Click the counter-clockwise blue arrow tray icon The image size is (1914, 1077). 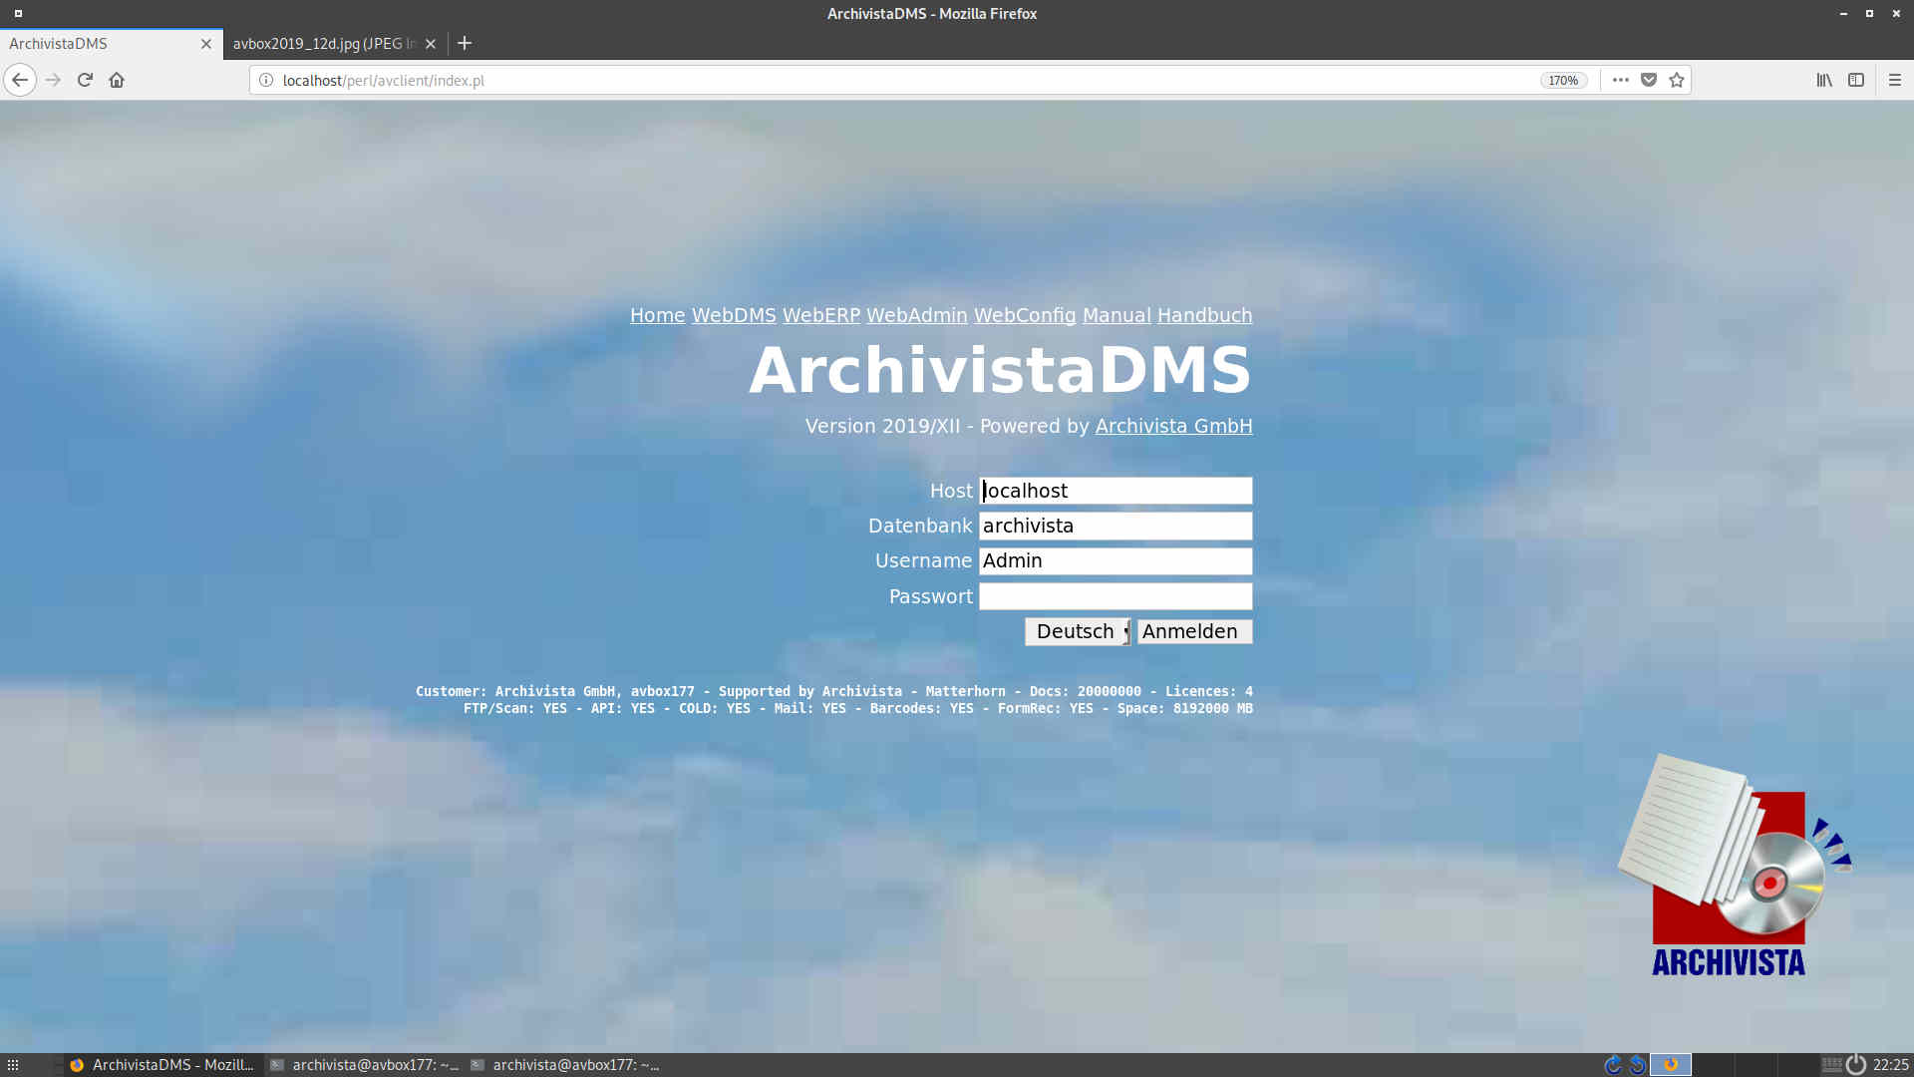click(x=1638, y=1065)
